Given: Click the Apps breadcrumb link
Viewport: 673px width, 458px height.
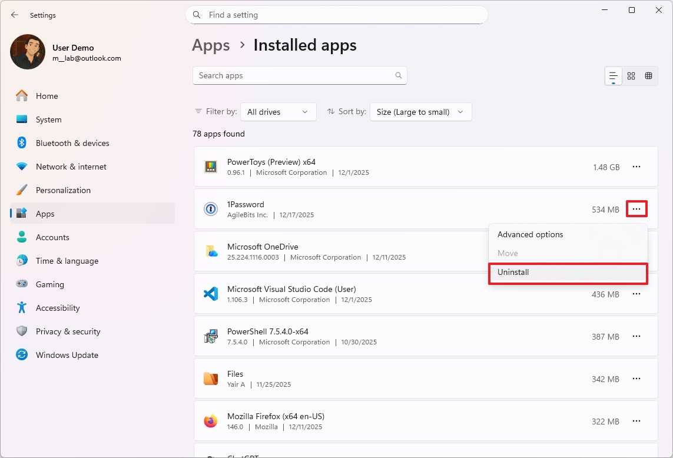Looking at the screenshot, I should [211, 45].
